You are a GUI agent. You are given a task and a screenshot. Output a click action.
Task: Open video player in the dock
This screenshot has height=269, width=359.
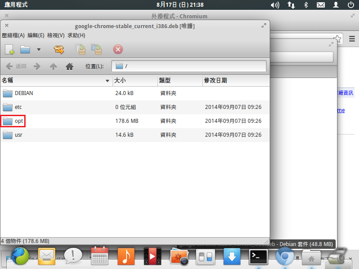pyautogui.click(x=153, y=256)
